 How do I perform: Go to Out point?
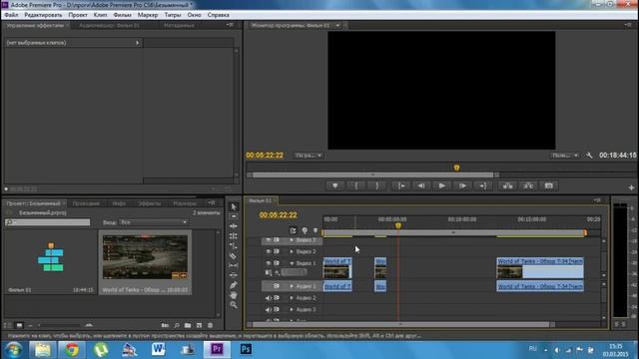pyautogui.click(x=483, y=186)
